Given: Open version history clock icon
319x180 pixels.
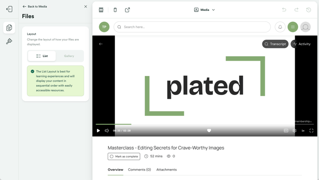Looking at the screenshot, I should tap(309, 10).
